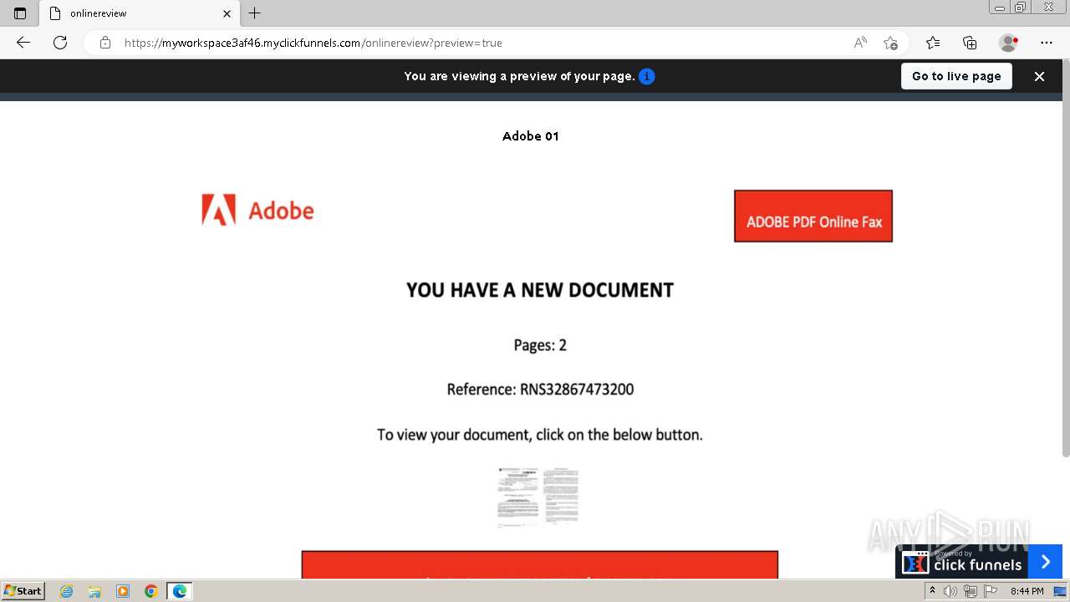
Task: Click the red view document button
Action: pos(540,564)
